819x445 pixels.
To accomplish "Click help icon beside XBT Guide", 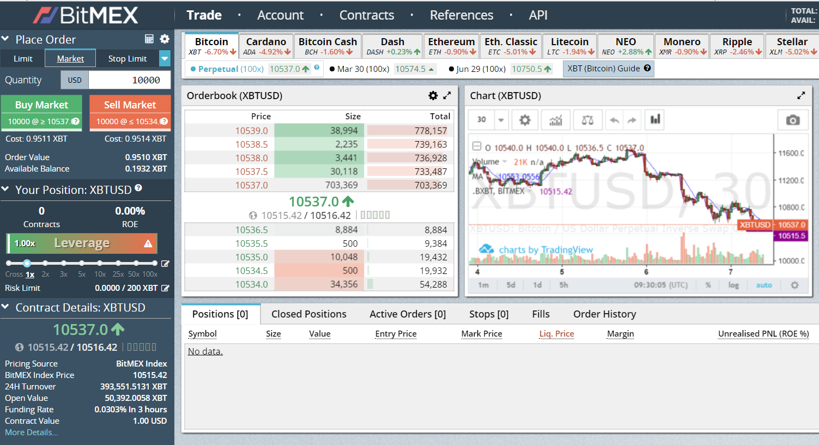I will point(647,68).
